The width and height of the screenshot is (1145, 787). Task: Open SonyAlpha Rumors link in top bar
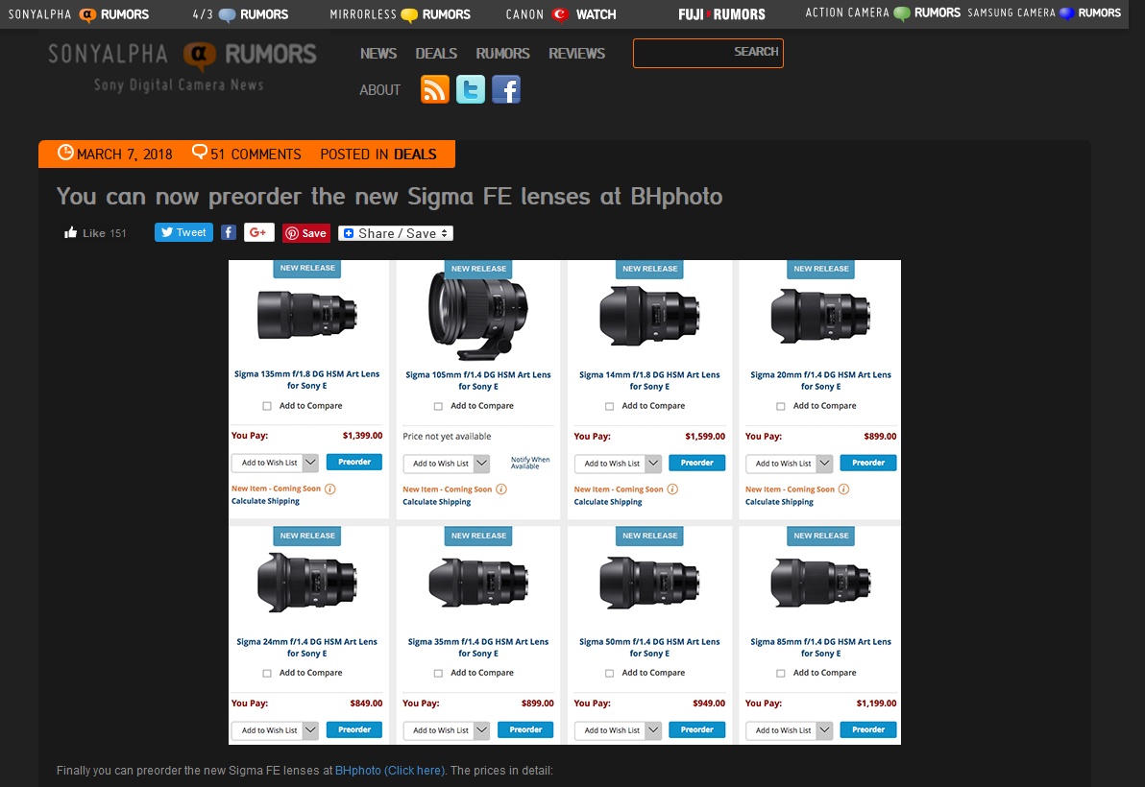(78, 13)
